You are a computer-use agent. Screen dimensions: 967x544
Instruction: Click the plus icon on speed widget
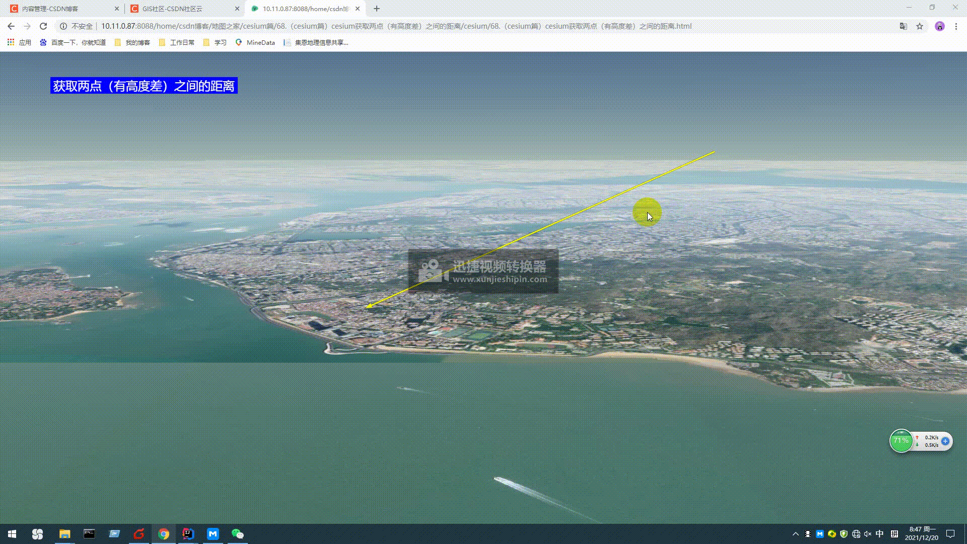(x=945, y=441)
